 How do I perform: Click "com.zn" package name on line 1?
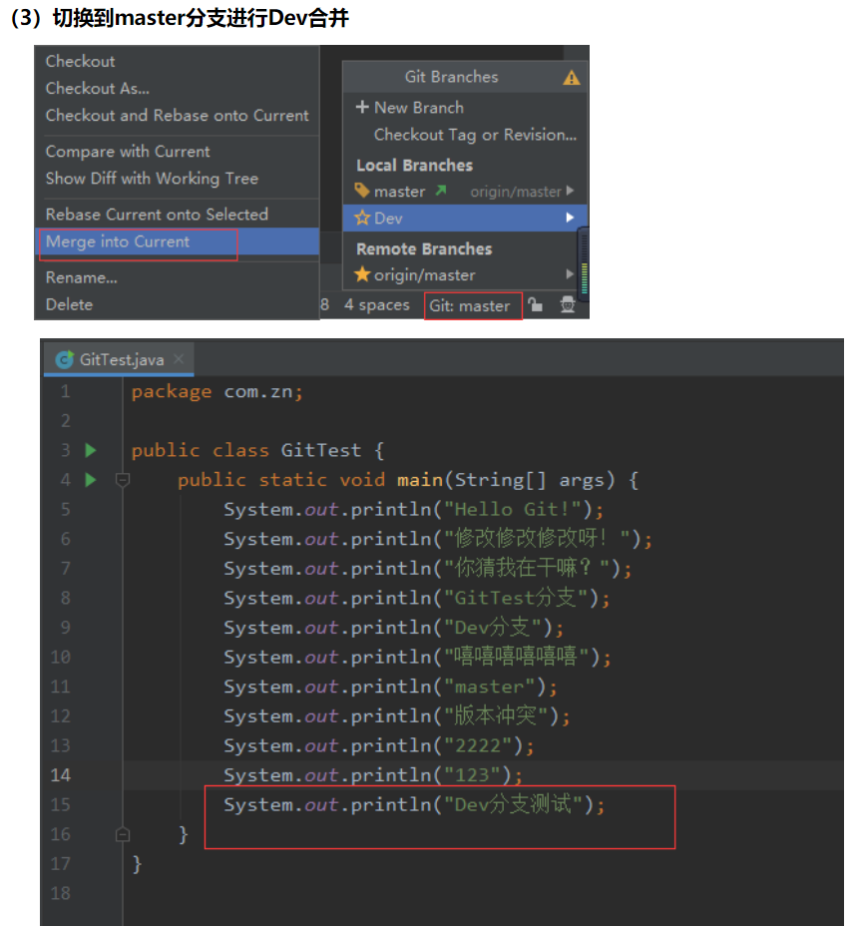258,391
